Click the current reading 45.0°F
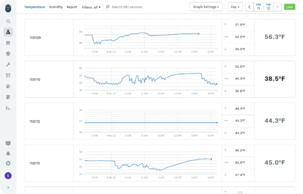303x194 pixels. point(275,163)
